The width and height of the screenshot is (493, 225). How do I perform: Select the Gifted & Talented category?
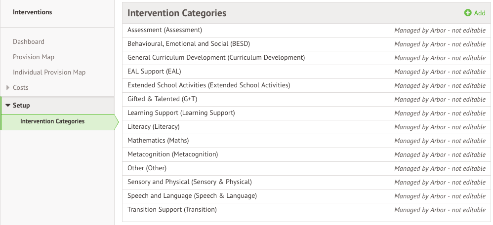click(162, 99)
